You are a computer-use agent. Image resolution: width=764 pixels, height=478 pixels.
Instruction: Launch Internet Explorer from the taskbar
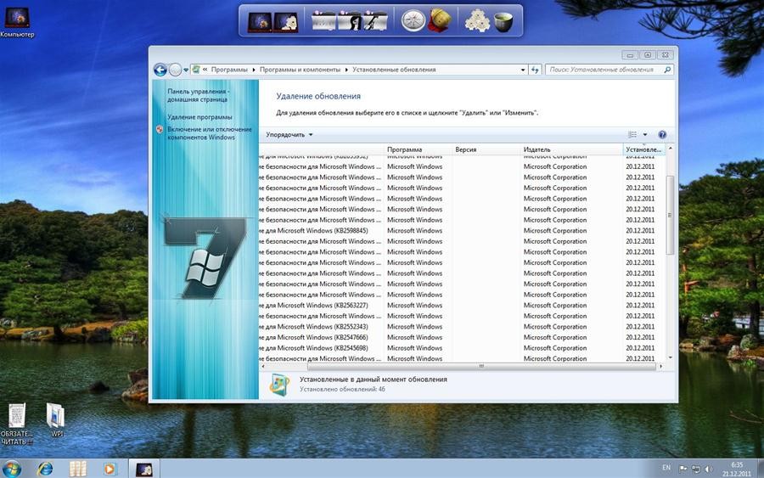click(x=45, y=469)
